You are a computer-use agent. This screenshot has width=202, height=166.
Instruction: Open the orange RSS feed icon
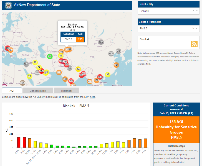(x=194, y=44)
